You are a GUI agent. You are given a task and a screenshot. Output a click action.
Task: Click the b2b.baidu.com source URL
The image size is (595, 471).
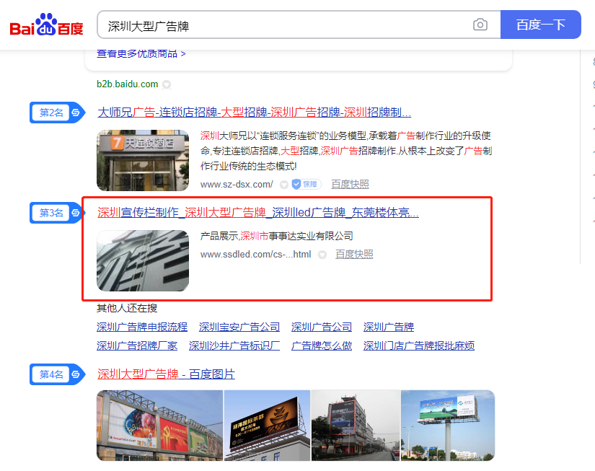pos(128,84)
